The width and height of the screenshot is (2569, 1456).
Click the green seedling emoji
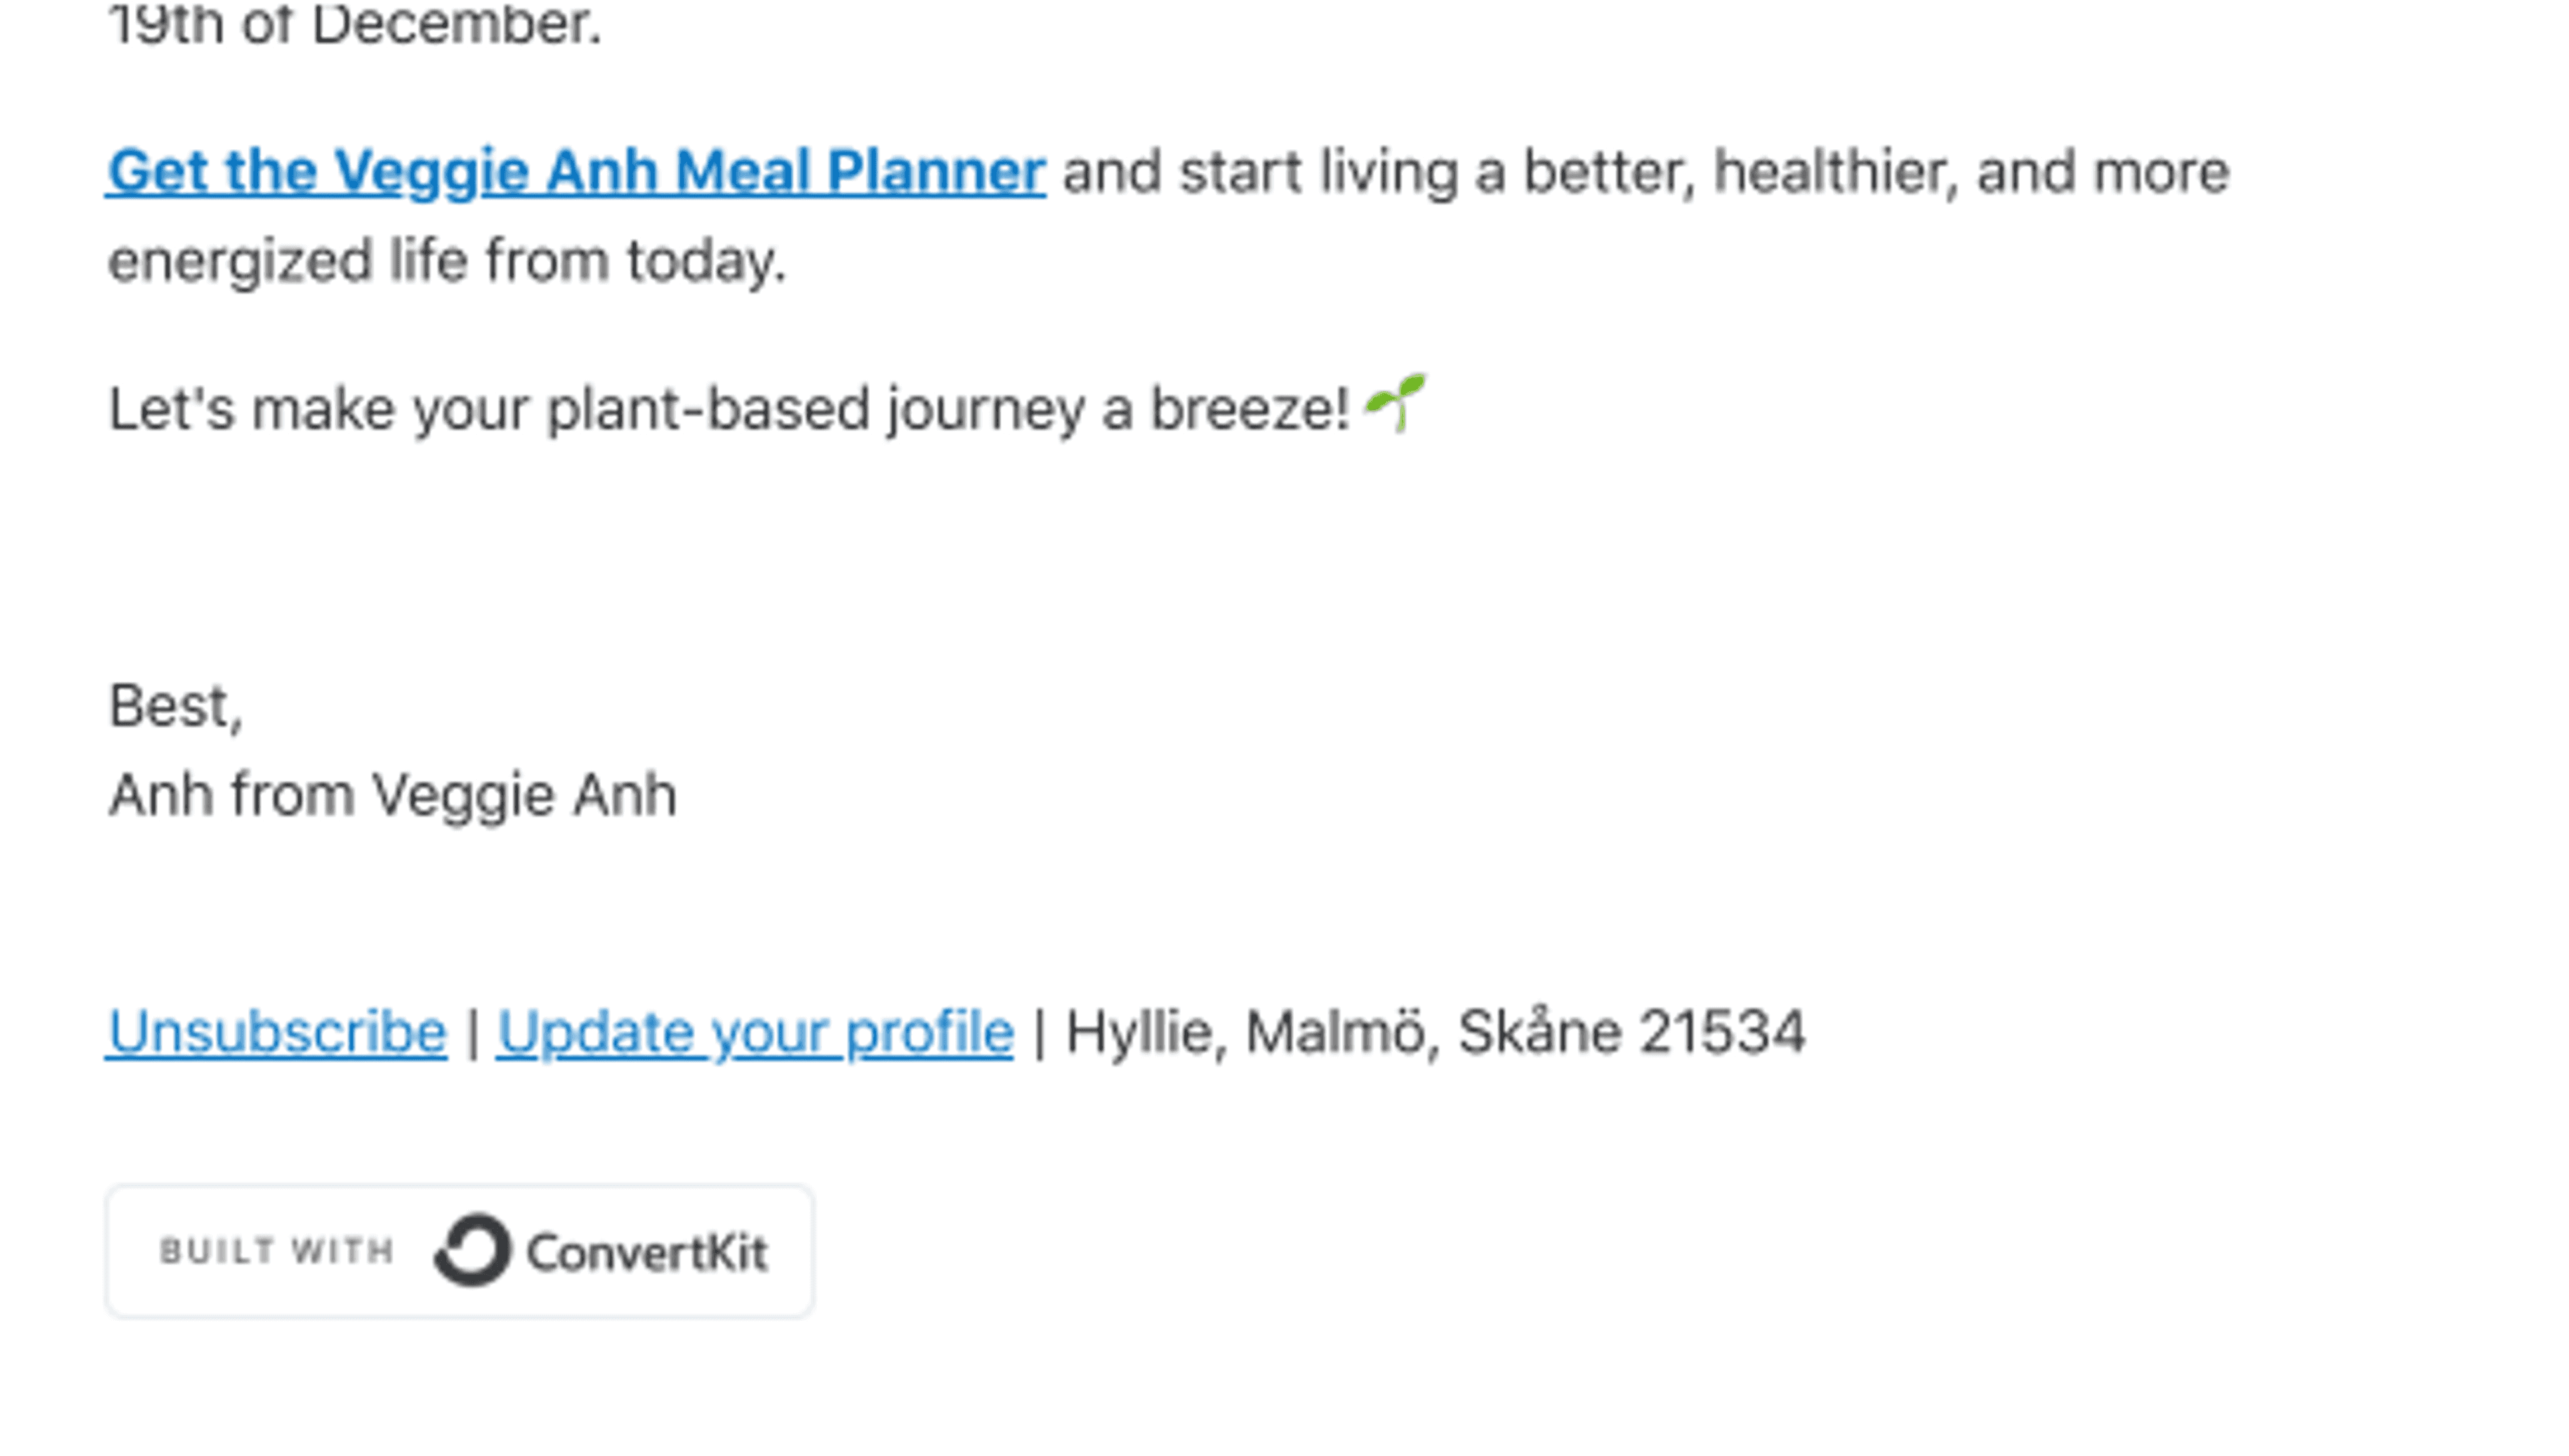click(1396, 402)
